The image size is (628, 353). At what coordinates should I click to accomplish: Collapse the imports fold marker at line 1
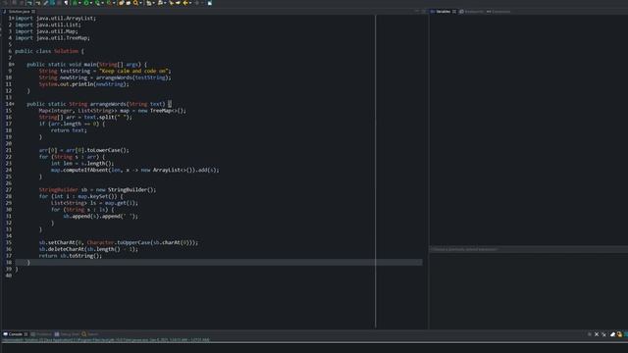pyautogui.click(x=13, y=18)
